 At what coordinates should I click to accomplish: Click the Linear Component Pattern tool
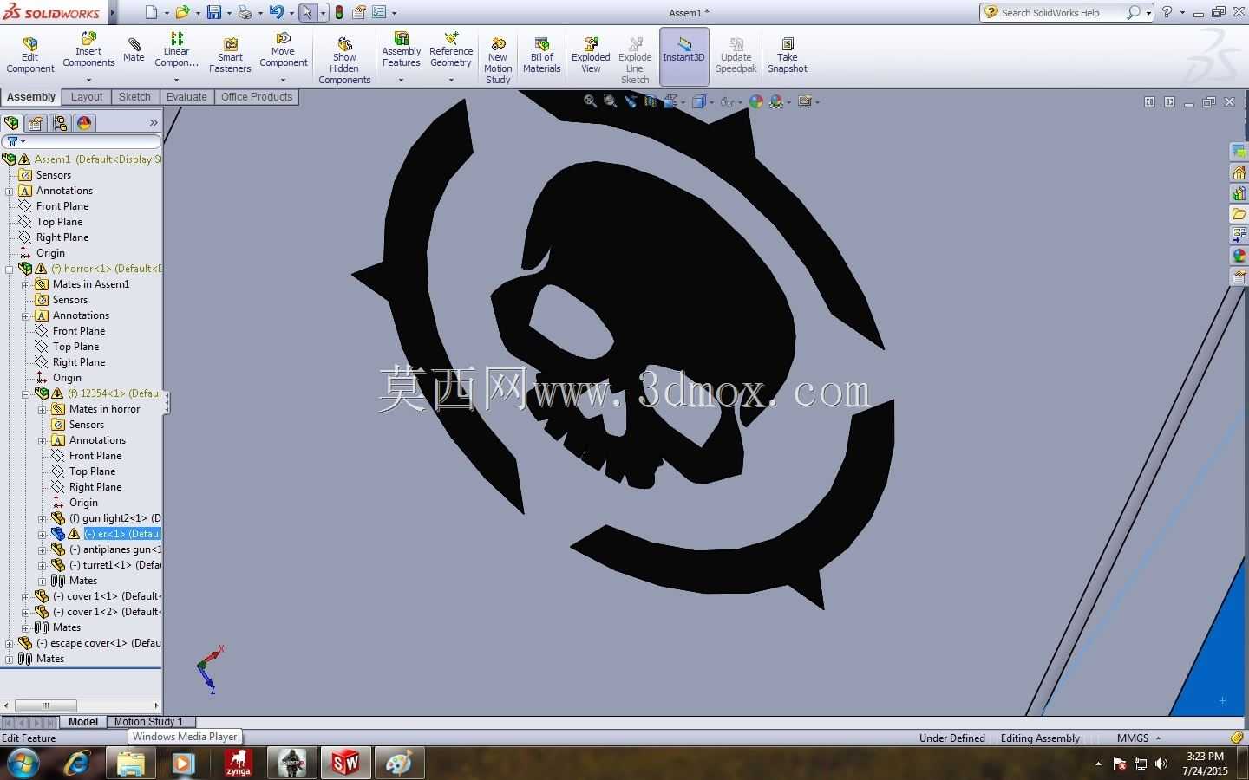176,50
